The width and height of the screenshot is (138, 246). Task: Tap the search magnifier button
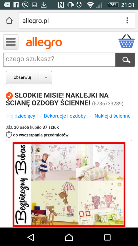125,60
